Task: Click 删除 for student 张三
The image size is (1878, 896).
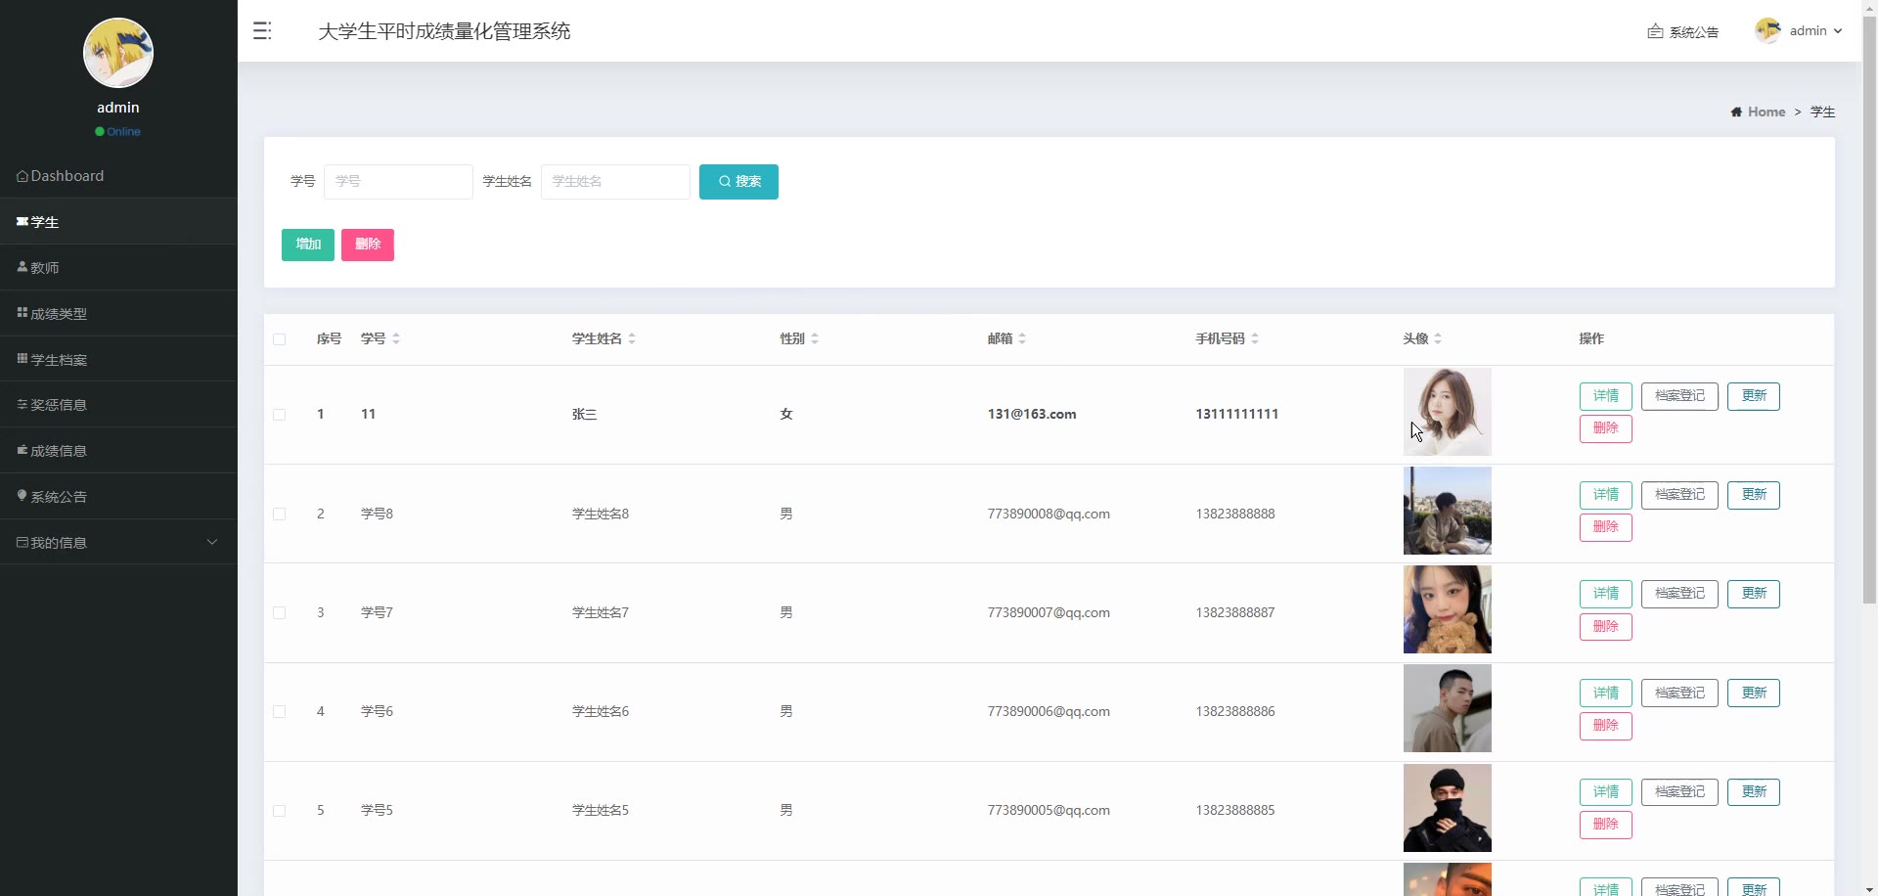Action: [1606, 428]
